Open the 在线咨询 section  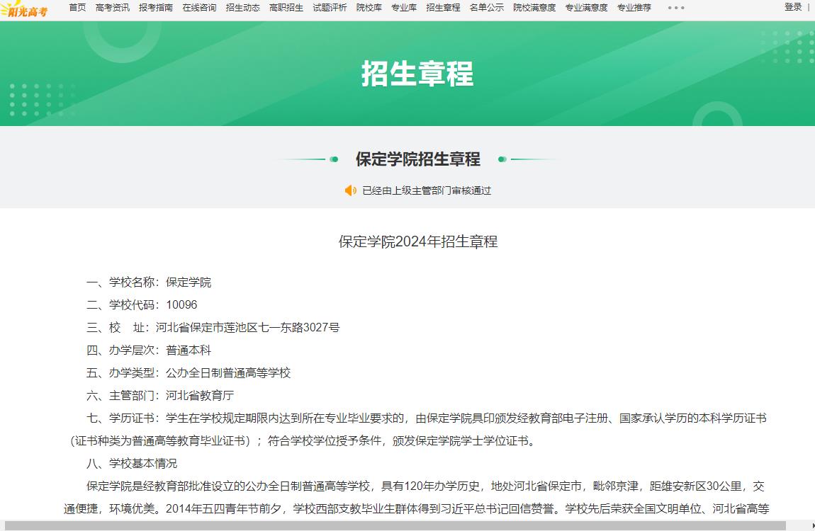pos(199,8)
